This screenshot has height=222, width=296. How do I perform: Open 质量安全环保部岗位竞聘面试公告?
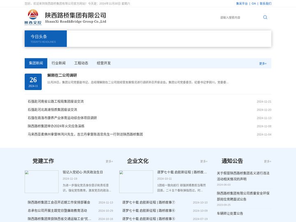pyautogui.click(x=243, y=196)
